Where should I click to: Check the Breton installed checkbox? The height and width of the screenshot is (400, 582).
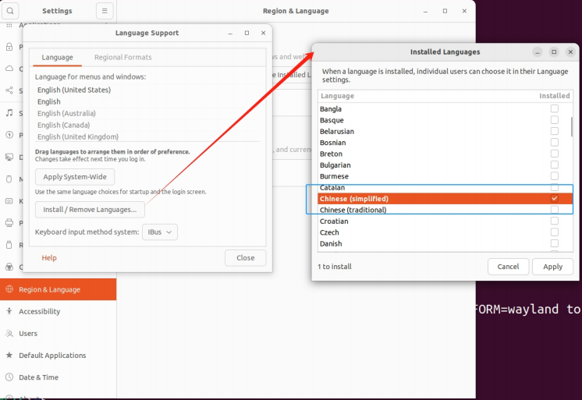pos(554,154)
